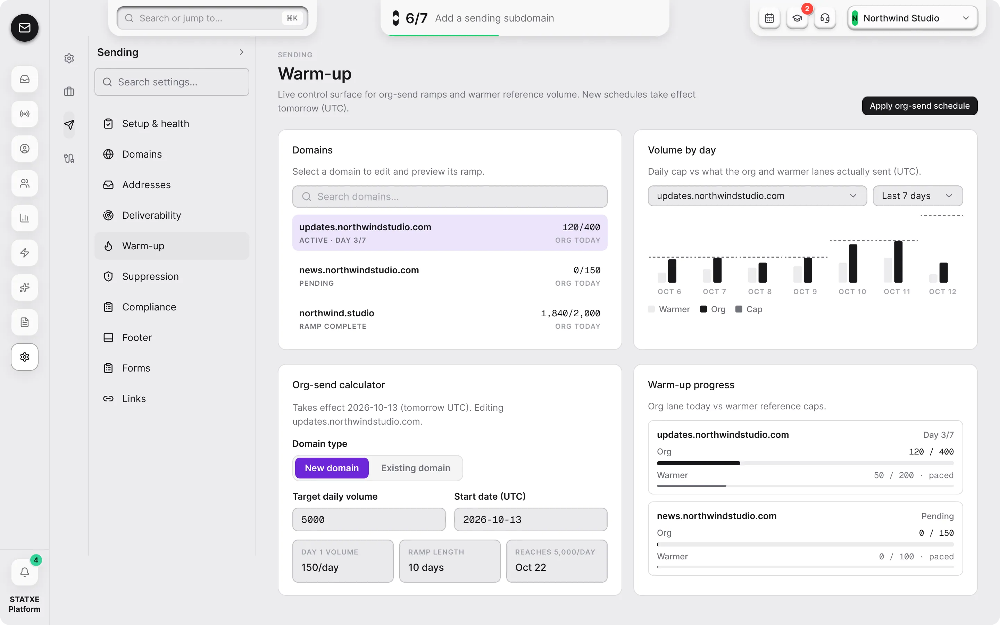Open the bar chart analytics icon
The width and height of the screenshot is (1000, 625).
point(24,218)
